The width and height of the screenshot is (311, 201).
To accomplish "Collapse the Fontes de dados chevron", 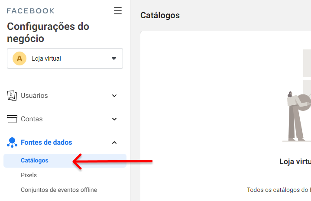I will (x=114, y=143).
